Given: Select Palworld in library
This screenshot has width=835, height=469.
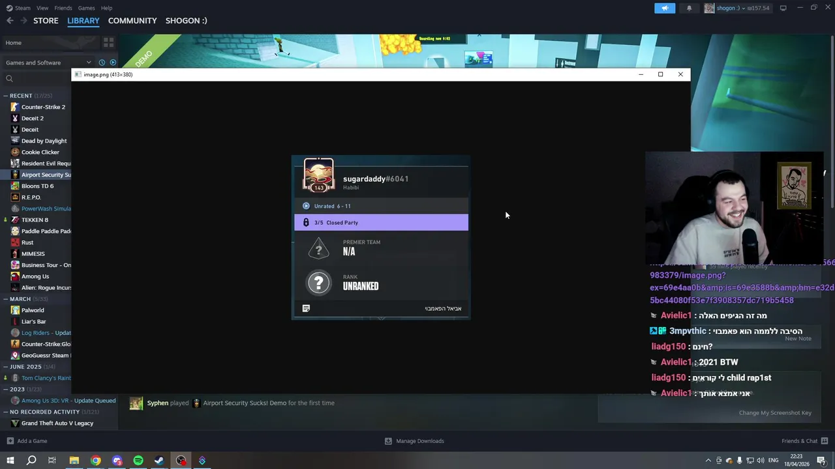Looking at the screenshot, I should point(27,310).
